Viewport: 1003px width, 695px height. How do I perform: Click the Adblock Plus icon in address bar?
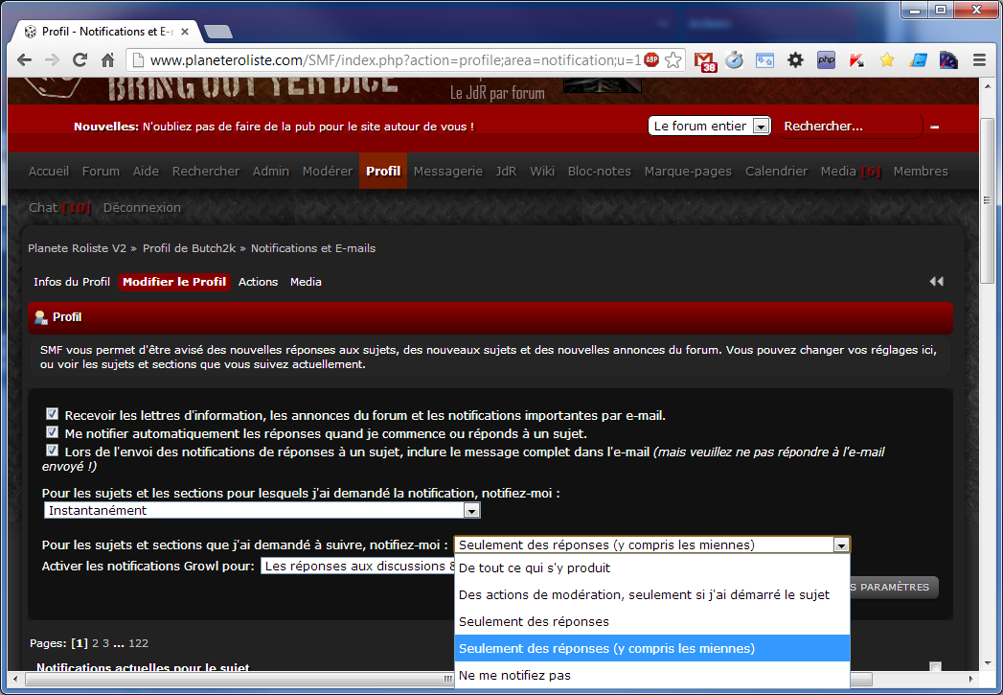coord(651,60)
